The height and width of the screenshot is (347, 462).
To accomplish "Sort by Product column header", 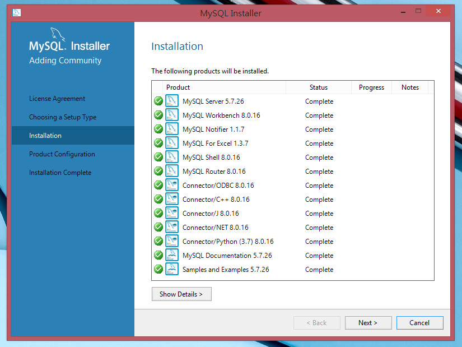I will pyautogui.click(x=224, y=87).
